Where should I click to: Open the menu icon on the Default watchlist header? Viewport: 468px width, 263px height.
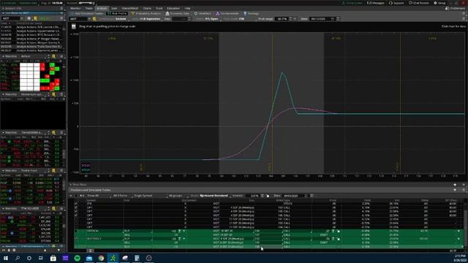tap(61, 56)
